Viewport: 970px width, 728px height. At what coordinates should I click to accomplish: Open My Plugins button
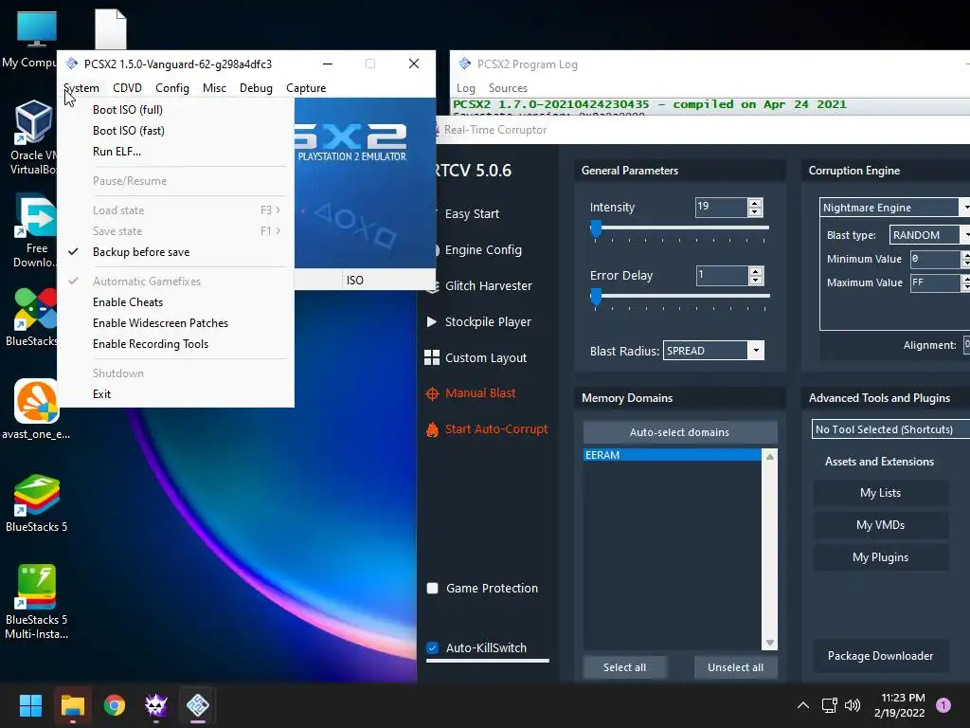pos(880,557)
